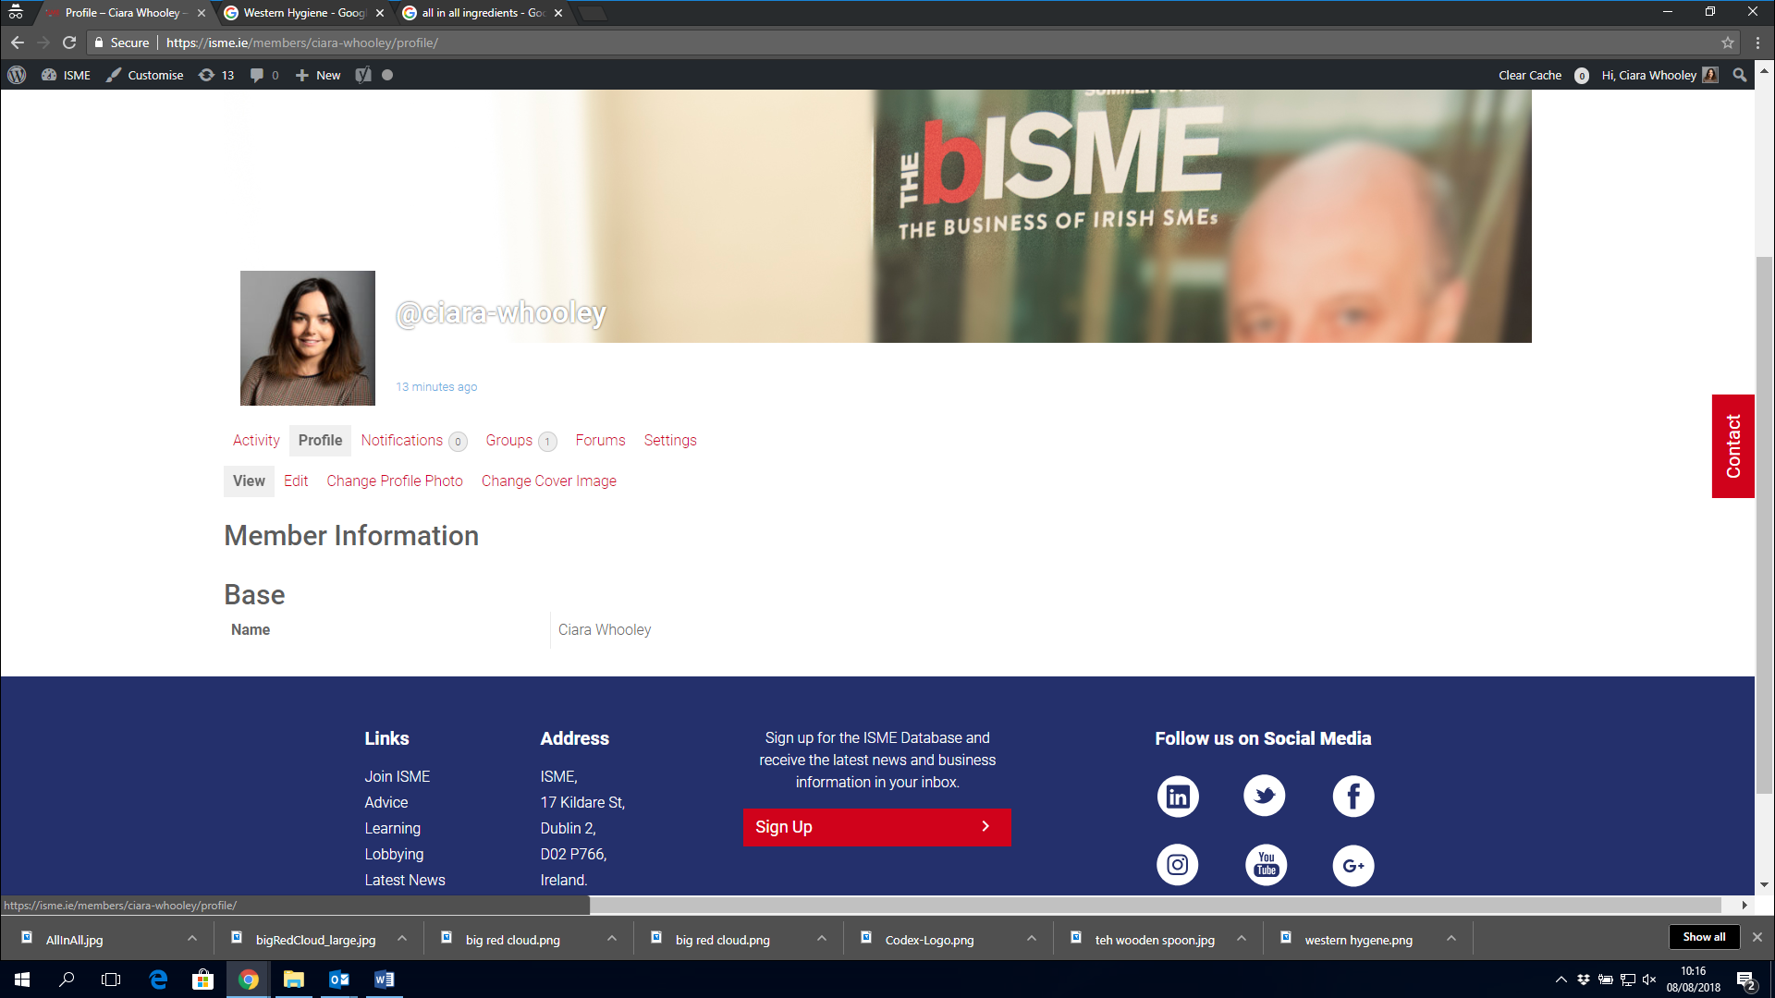Click the LinkedIn social media icon
This screenshot has height=998, width=1775.
[1178, 796]
